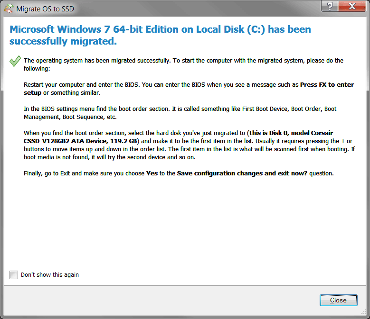Click the bold Corsair CSSD-V128GB2 ATA Device text
The width and height of the screenshot is (370, 319).
coord(178,137)
